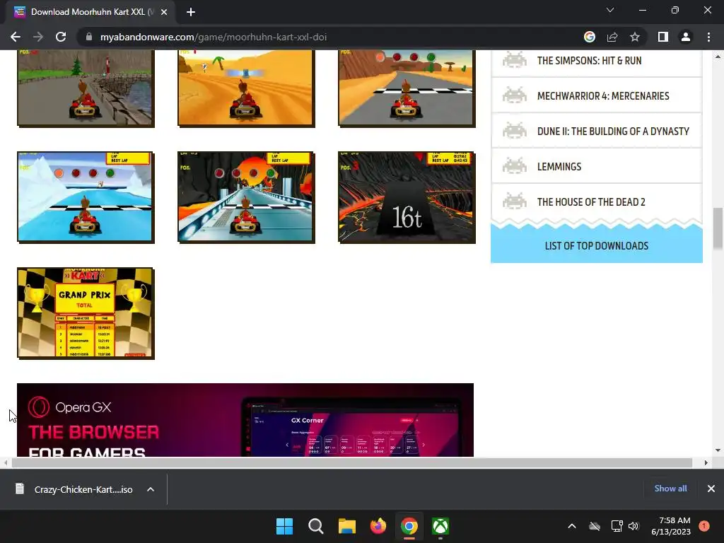
Task: Launch Firefox from the taskbar
Action: coord(378,526)
